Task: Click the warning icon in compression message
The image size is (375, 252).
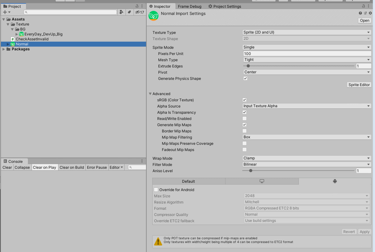Action: tap(158, 241)
